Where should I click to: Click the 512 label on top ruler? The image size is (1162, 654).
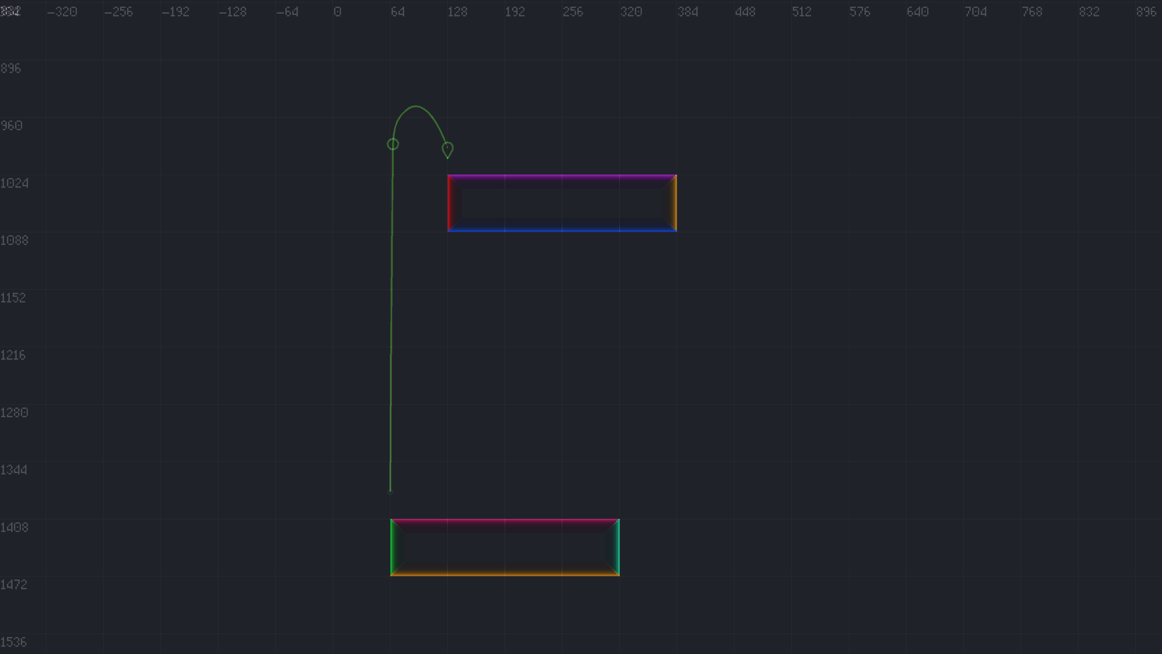[x=802, y=12]
